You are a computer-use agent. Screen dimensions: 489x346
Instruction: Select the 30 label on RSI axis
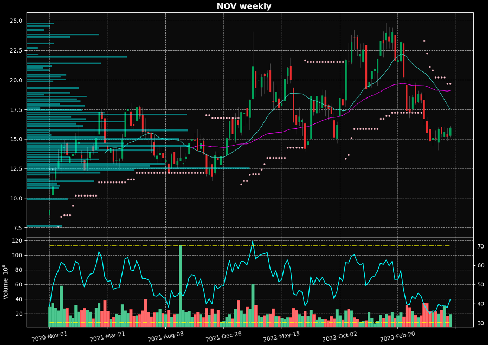point(480,323)
